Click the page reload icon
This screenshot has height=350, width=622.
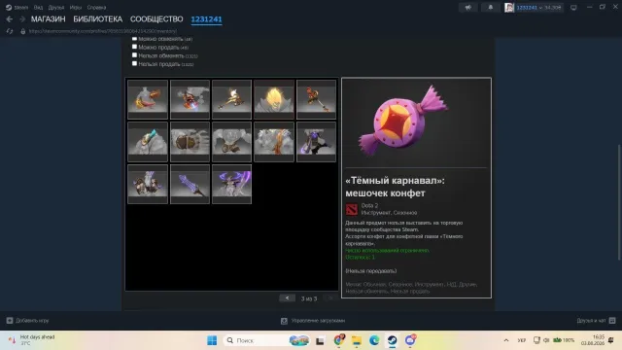click(10, 31)
